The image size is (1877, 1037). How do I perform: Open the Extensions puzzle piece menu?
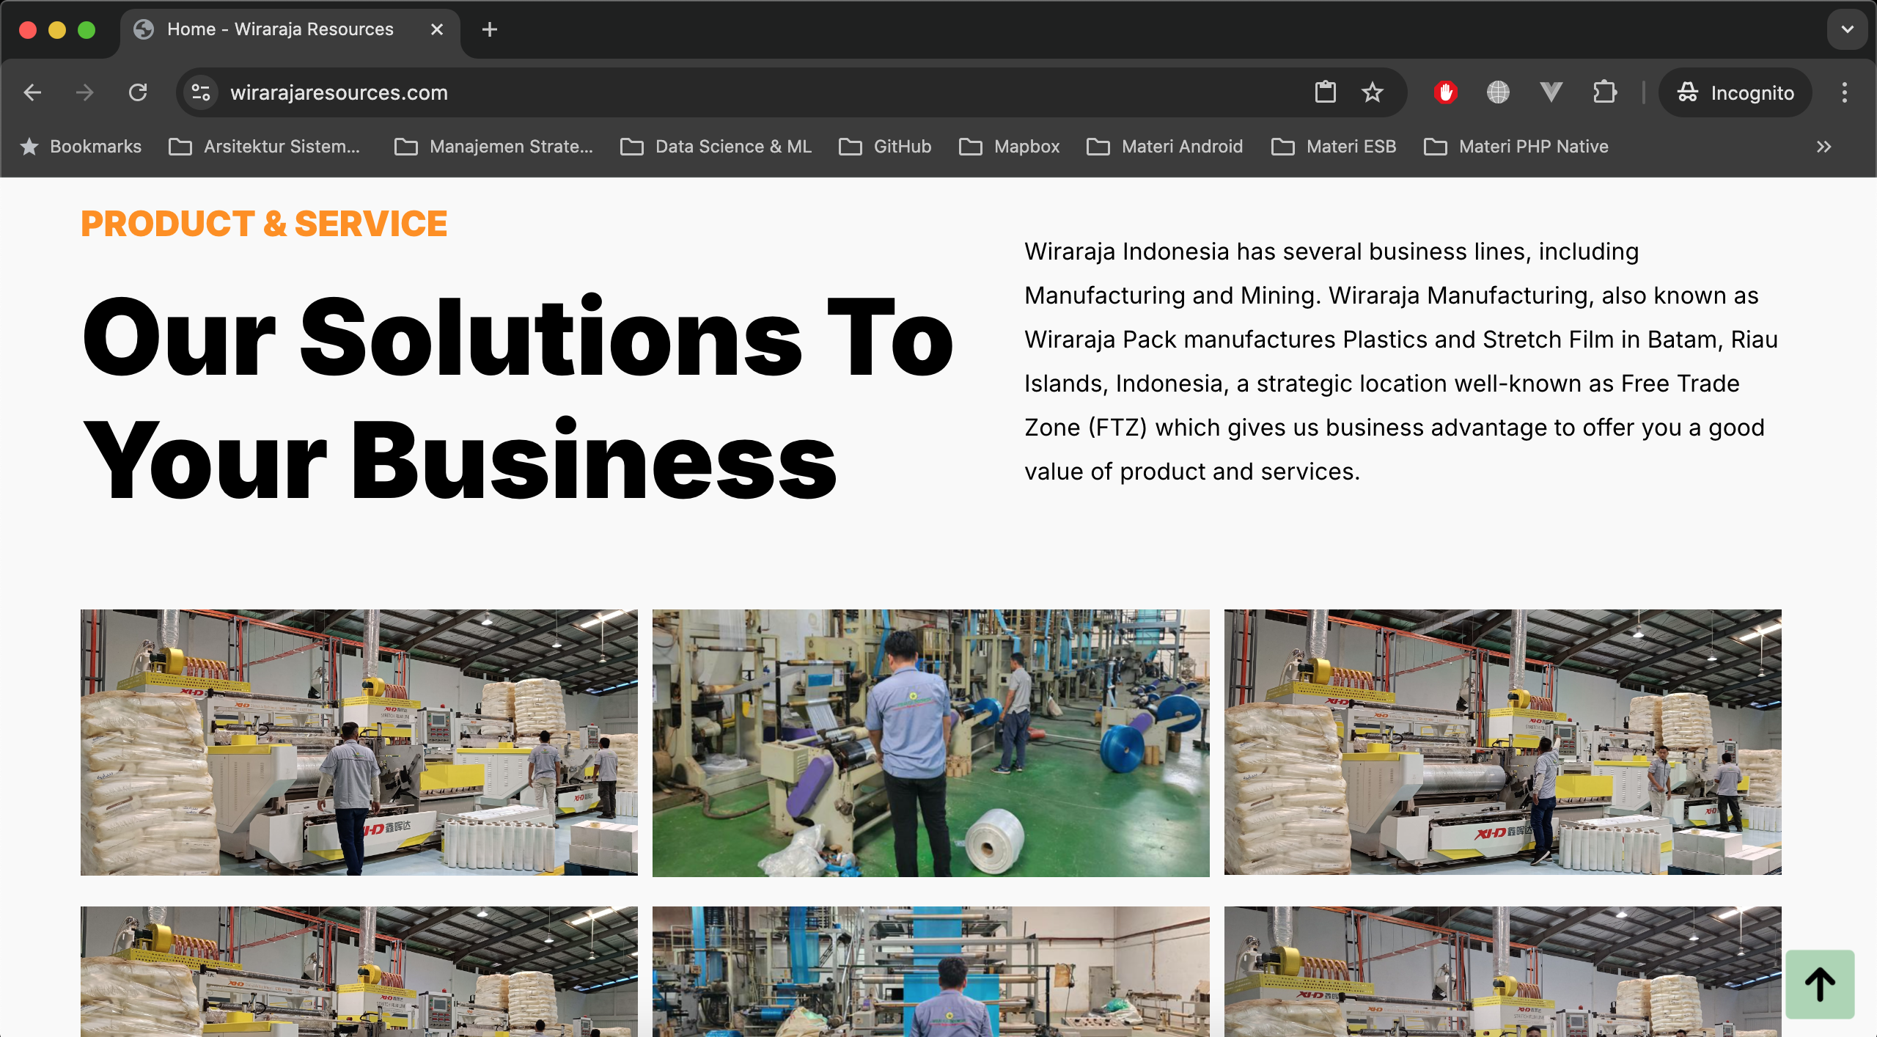coord(1604,92)
